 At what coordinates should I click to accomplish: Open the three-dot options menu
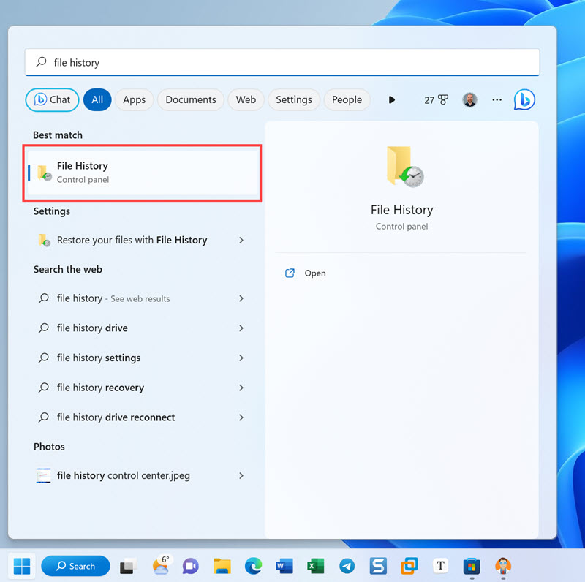coord(497,99)
